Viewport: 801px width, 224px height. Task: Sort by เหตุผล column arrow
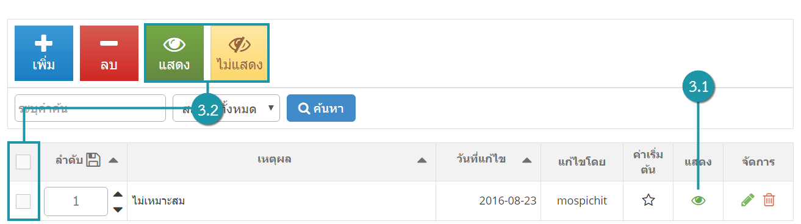click(422, 161)
